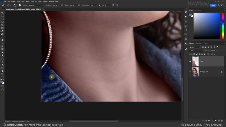The width and height of the screenshot is (226, 127).
Task: Open the Actions panel play icon
Action: tap(186, 17)
